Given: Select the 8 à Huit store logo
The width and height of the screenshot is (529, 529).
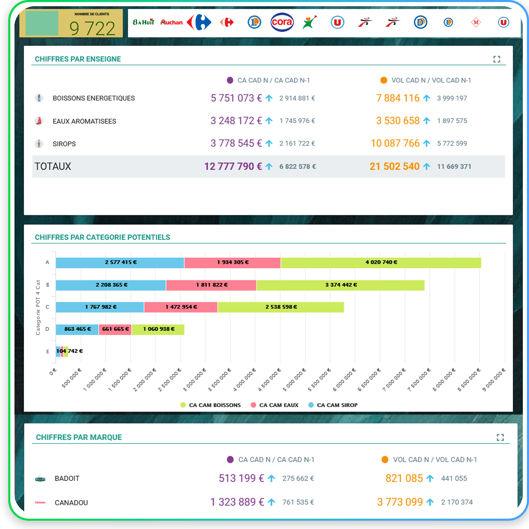Looking at the screenshot, I should pos(143,22).
